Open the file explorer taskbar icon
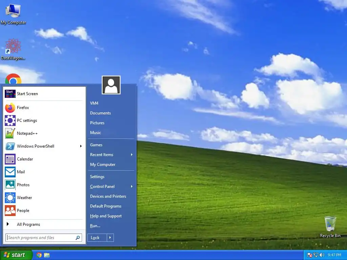 click(47, 255)
